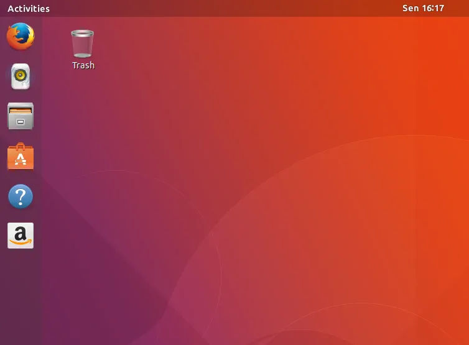Open Help question mark icon
Viewport: 469px width, 345px height.
tap(21, 196)
